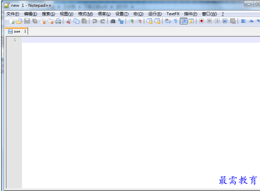Open Find with the binoculars icon
Image resolution: width=260 pixels, height=191 pixels.
point(113,21)
